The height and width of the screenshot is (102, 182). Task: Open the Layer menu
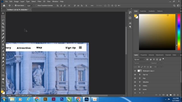[22, 1]
